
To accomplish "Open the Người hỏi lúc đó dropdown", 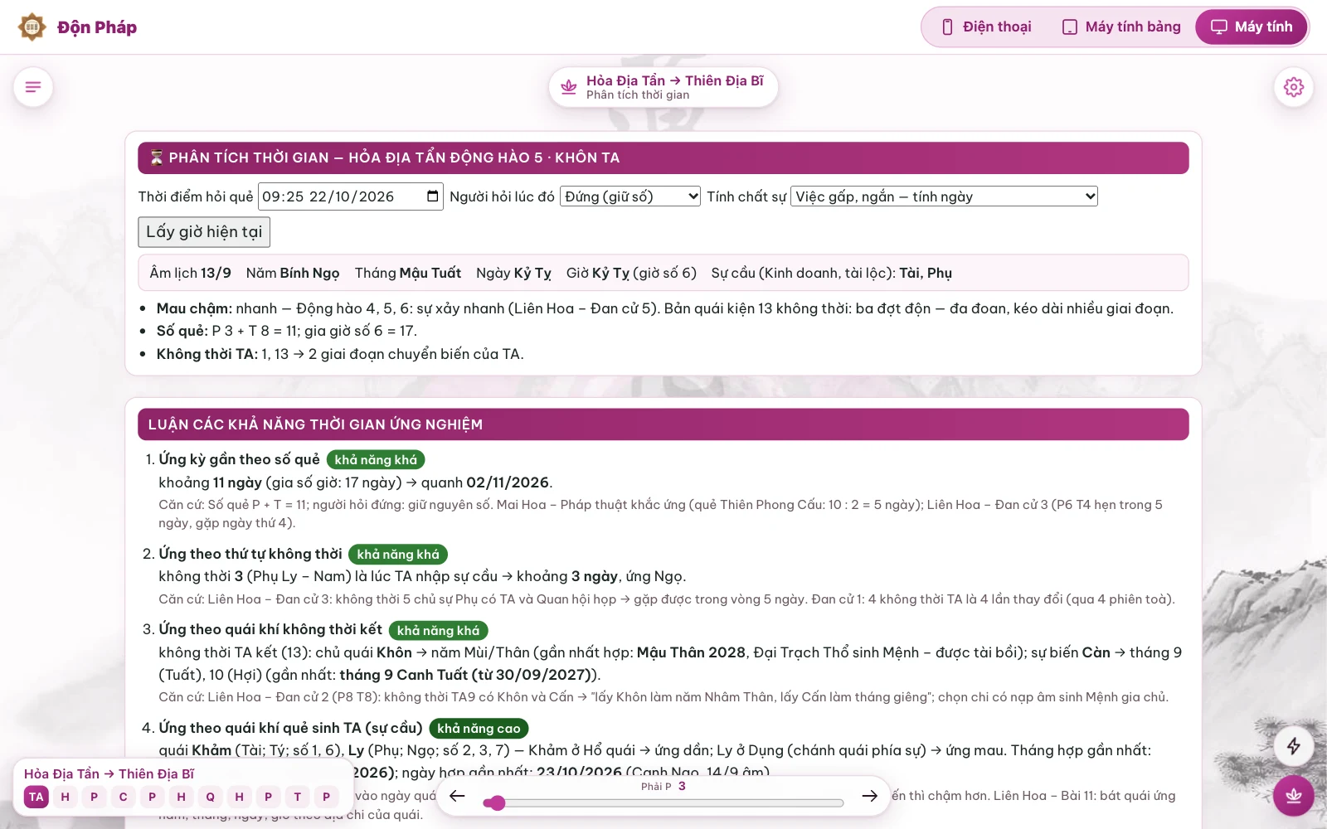I will (630, 196).
